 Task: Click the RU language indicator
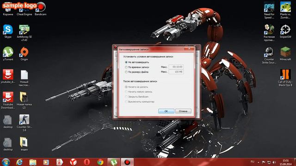(252, 162)
